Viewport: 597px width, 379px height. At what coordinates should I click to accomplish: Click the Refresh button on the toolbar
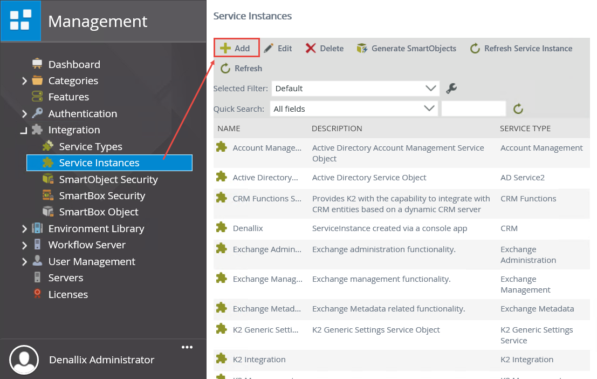coord(241,68)
